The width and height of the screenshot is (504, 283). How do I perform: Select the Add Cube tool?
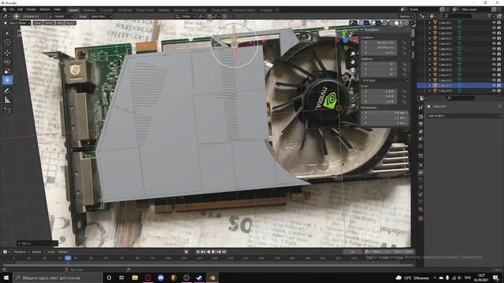(7, 111)
